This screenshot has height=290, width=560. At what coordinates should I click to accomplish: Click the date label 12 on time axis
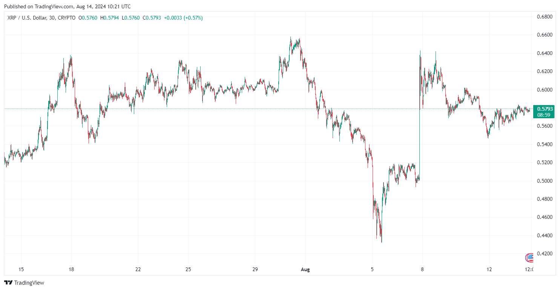point(489,270)
